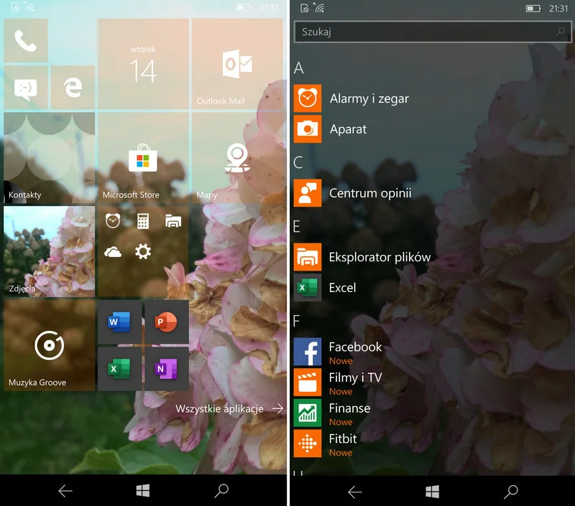The image size is (575, 506).
Task: Open the letter F index header
Action: 297,321
